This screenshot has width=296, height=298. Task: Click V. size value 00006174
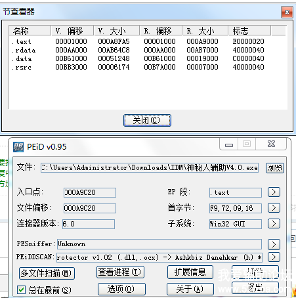click(114, 67)
